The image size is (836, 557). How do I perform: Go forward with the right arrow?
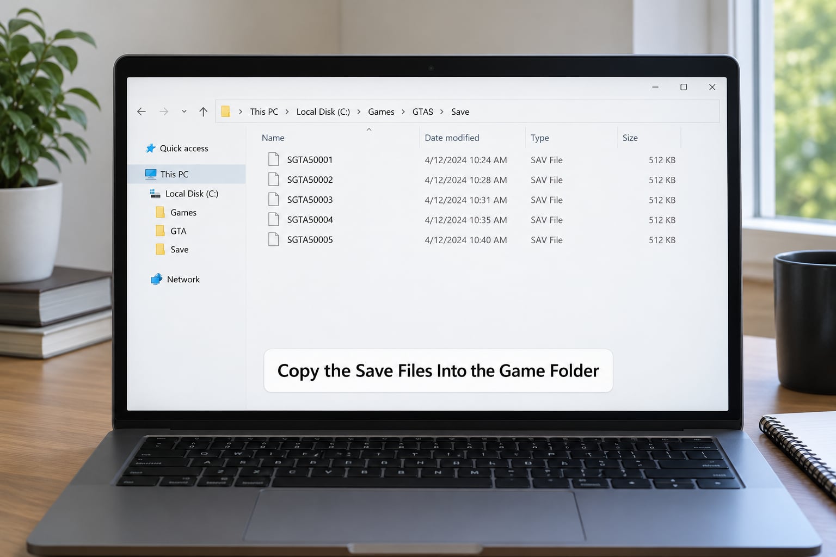pos(164,112)
